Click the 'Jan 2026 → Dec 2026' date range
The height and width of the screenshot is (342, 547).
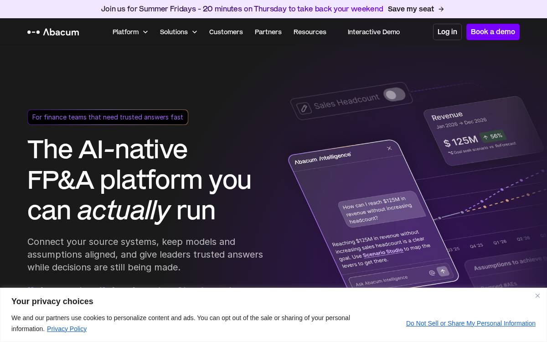461,123
